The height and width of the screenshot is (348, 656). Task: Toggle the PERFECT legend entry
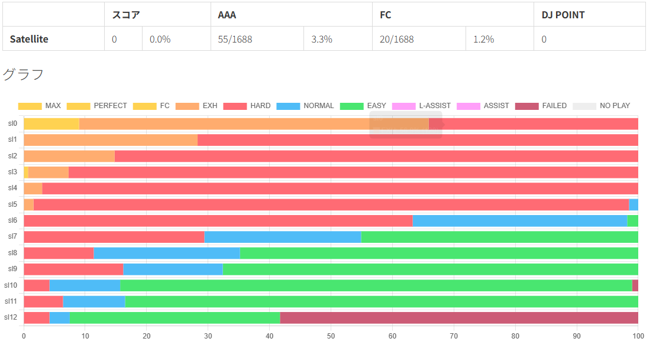[96, 106]
